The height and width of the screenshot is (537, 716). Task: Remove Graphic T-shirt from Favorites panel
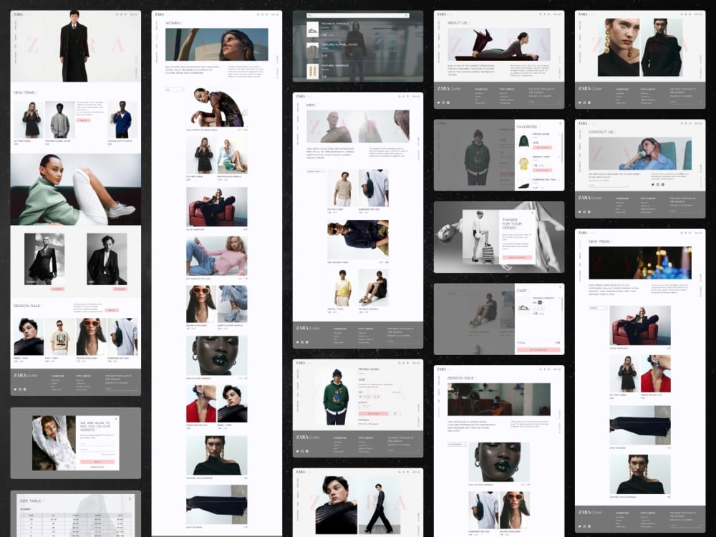[558, 157]
